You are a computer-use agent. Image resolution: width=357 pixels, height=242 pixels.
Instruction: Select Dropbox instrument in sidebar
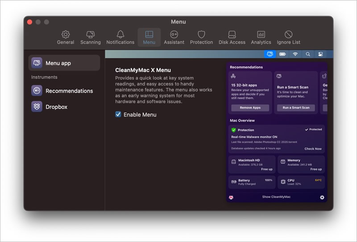point(64,107)
